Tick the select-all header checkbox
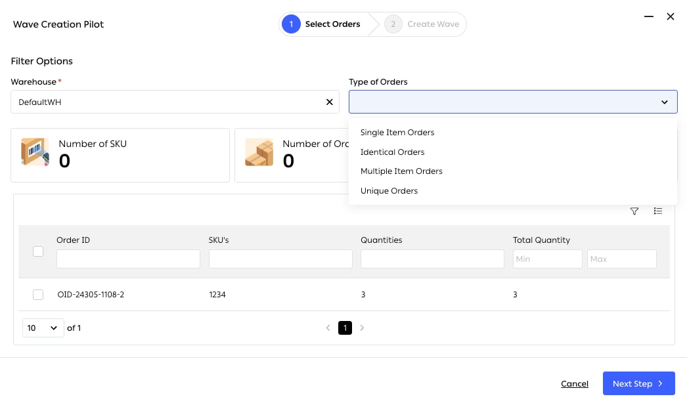The height and width of the screenshot is (405, 687). (38, 251)
